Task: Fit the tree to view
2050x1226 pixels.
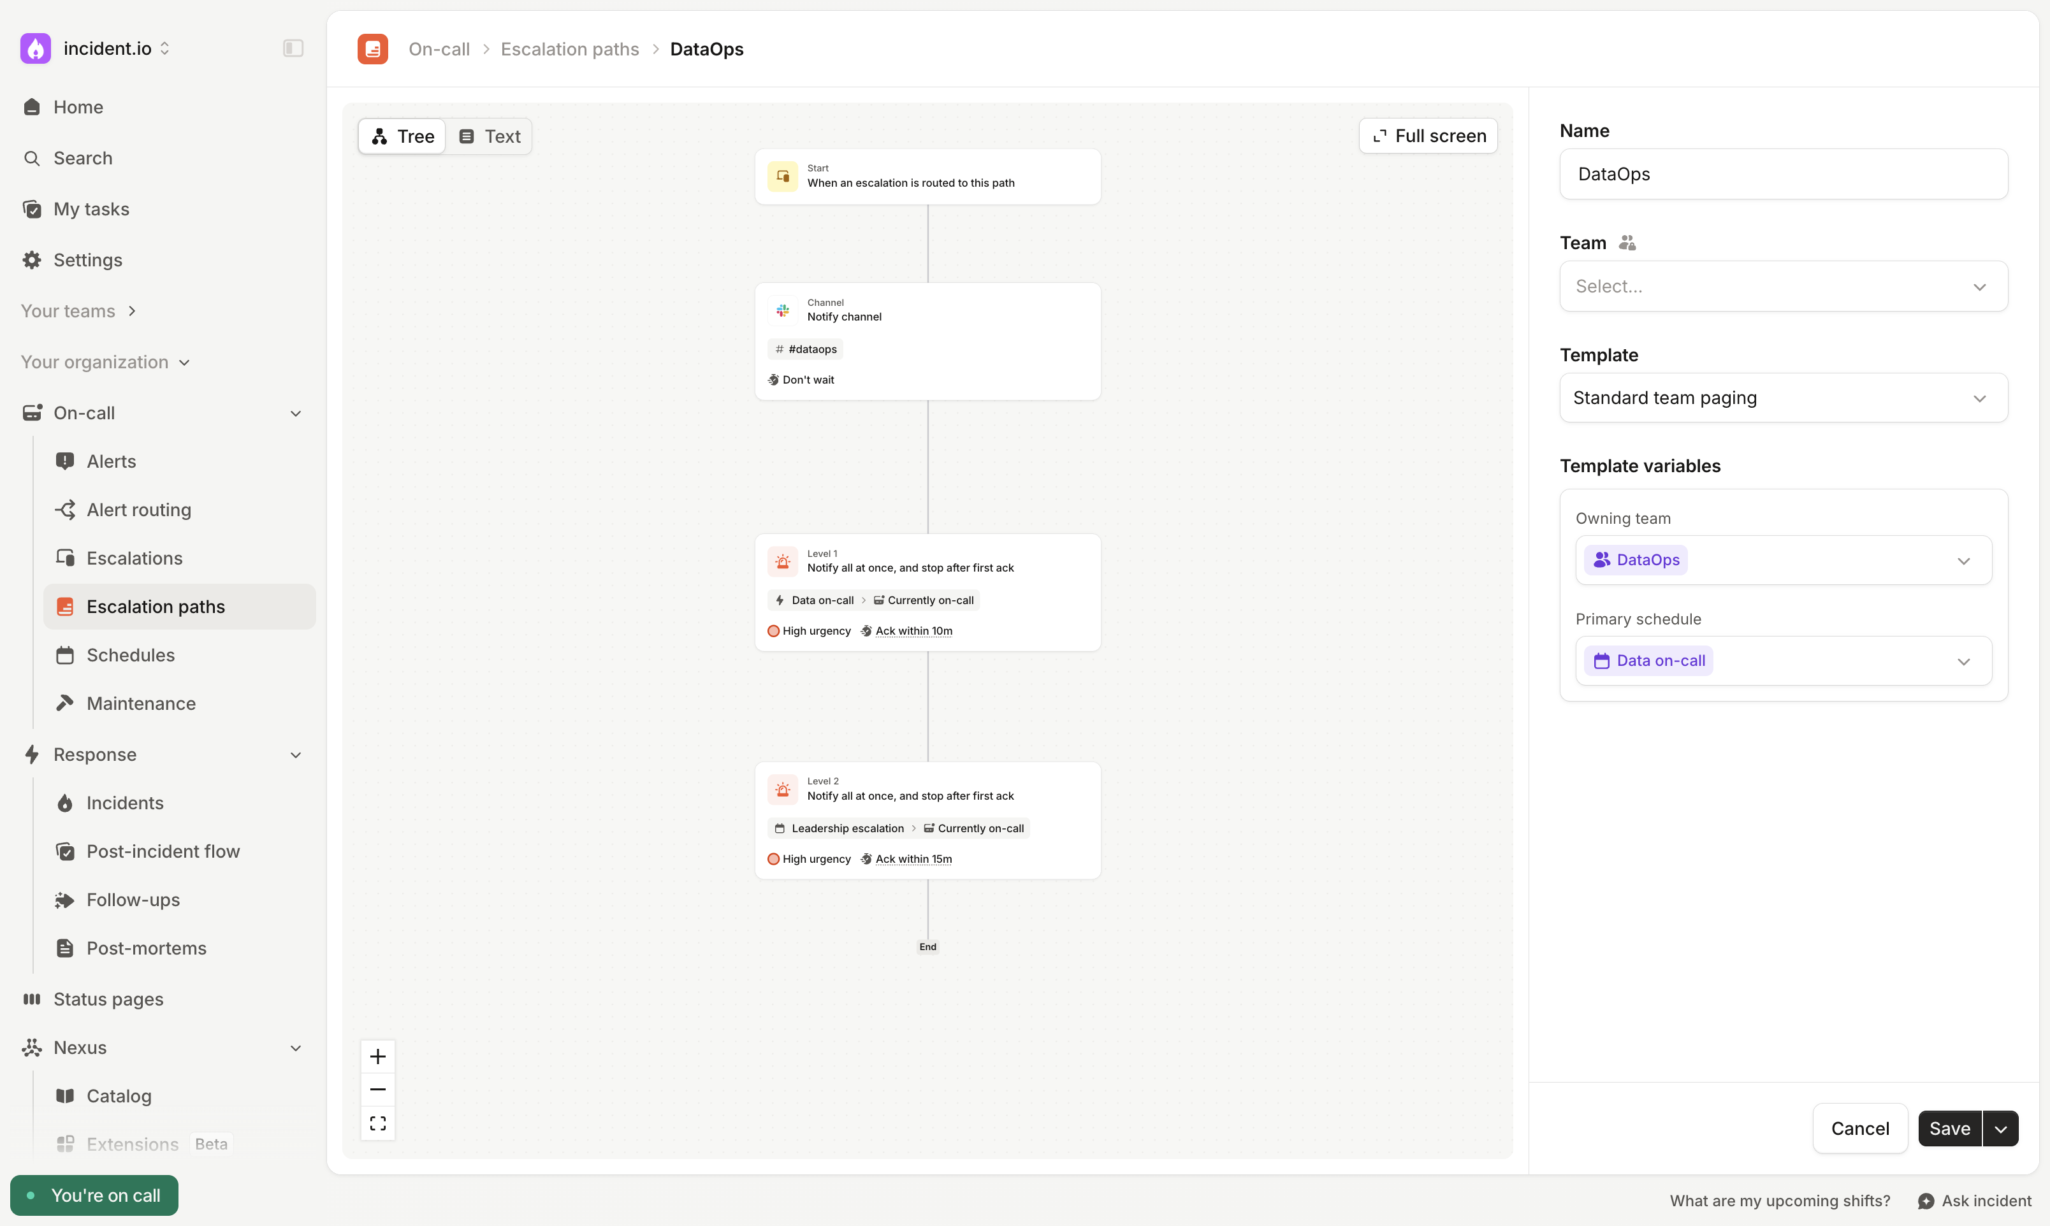Action: coord(377,1123)
